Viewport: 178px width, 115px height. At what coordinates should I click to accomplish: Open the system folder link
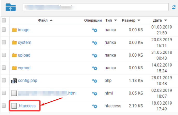tap(24, 43)
